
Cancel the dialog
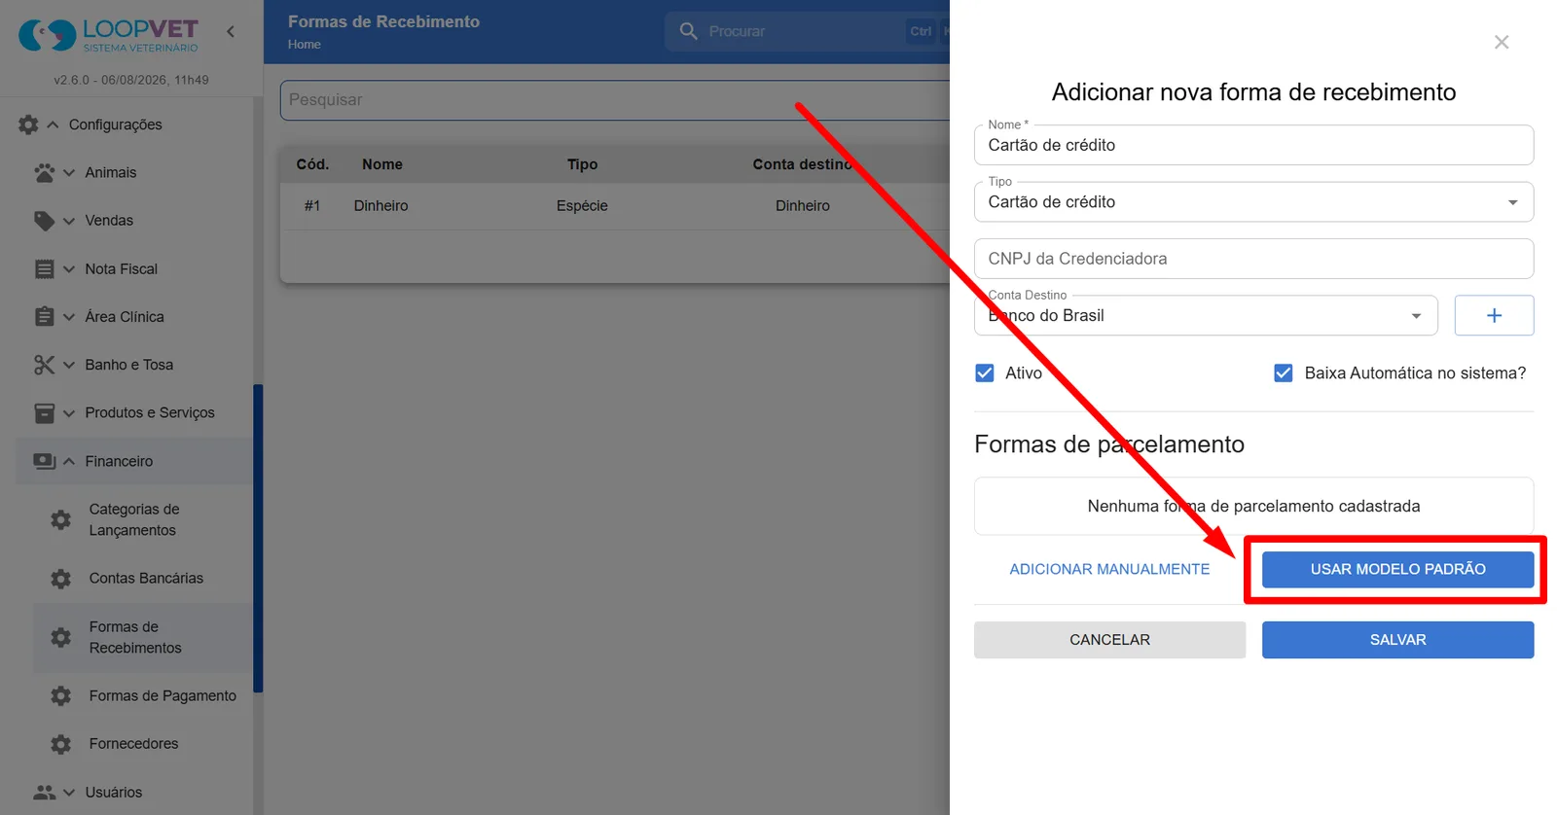1109,640
